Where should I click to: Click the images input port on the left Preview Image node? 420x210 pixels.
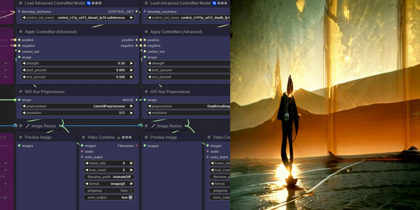[x=19, y=145]
